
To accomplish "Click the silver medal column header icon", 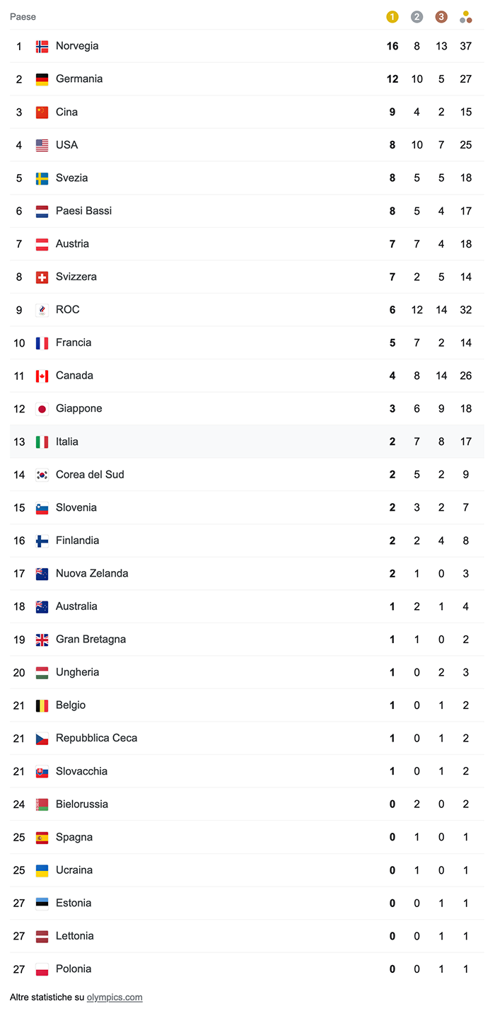I will click(417, 17).
